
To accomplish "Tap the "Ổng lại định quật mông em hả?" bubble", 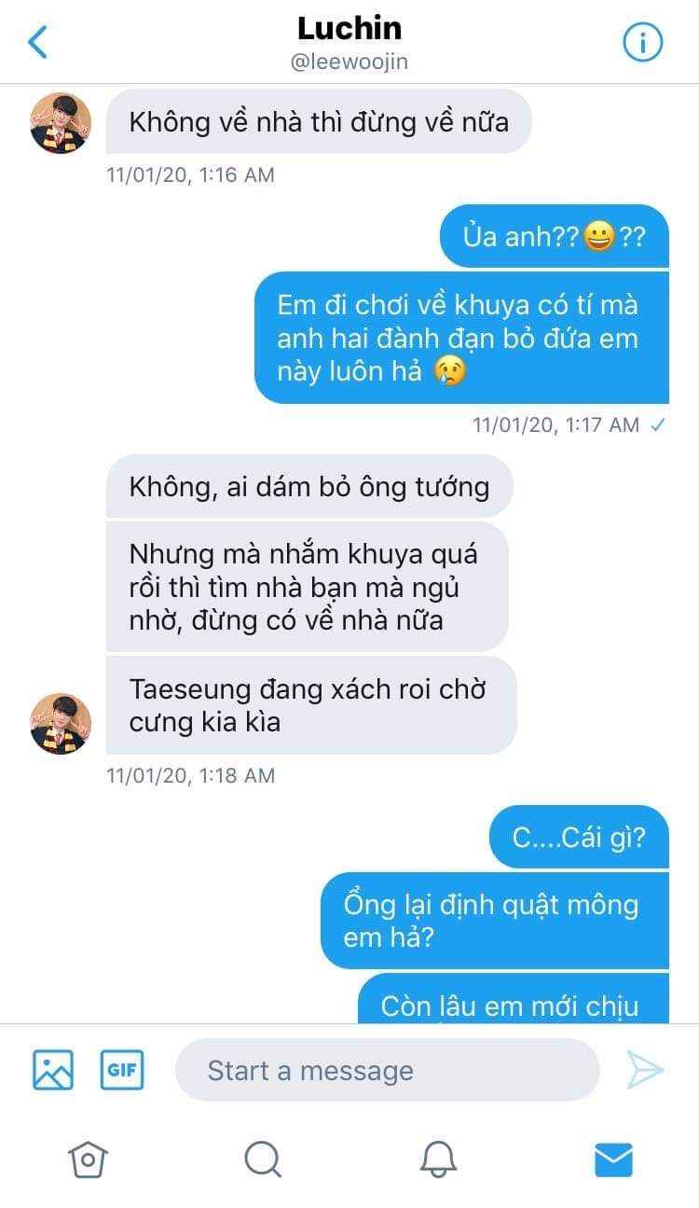I will [494, 921].
